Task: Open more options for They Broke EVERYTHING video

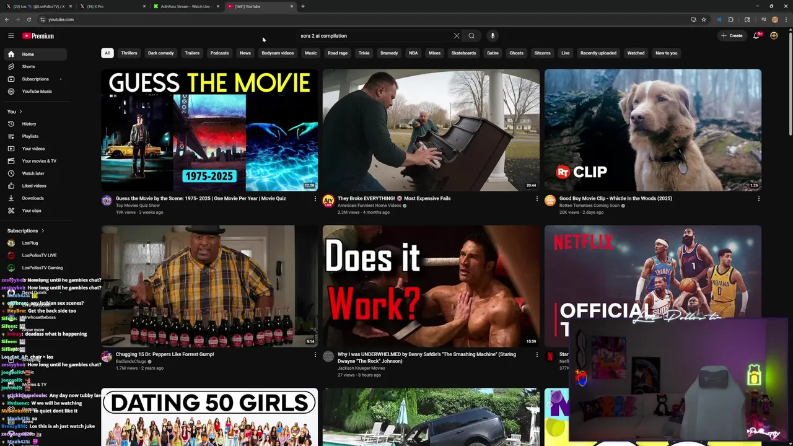Action: 537,199
